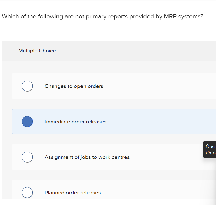Click the underlined word 'not' in the question

(80, 16)
